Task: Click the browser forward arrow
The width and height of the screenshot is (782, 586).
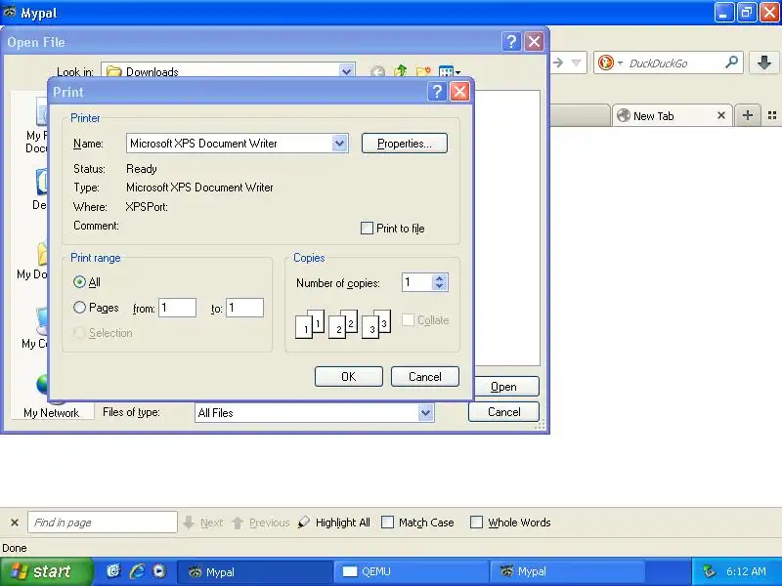Action: (x=558, y=63)
